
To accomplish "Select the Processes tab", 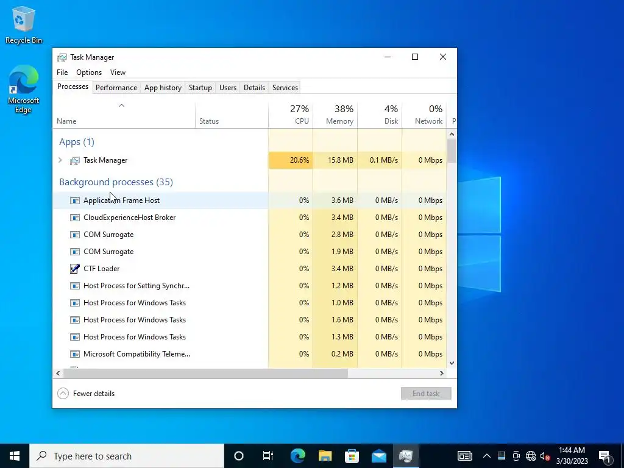I will tap(73, 87).
